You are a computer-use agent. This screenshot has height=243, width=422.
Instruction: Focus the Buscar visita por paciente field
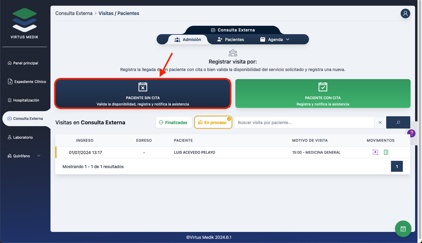[x=304, y=122]
